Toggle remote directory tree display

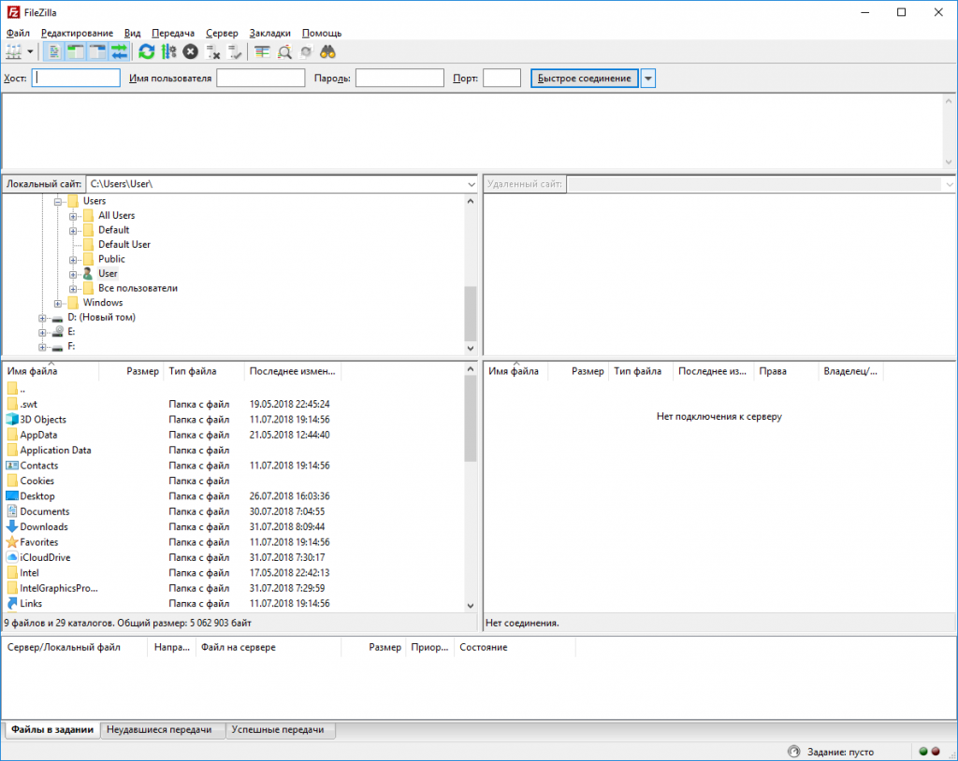[97, 52]
